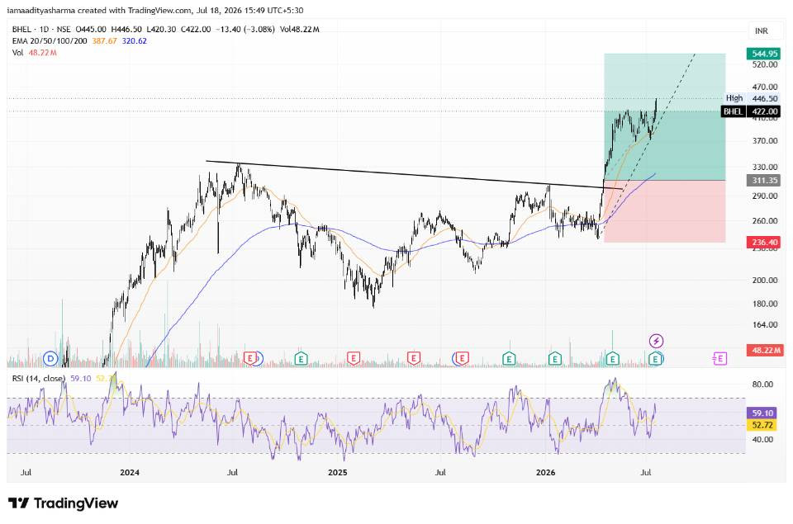793x524 pixels.
Task: Click the 2026 label on time axis
Action: coord(545,473)
